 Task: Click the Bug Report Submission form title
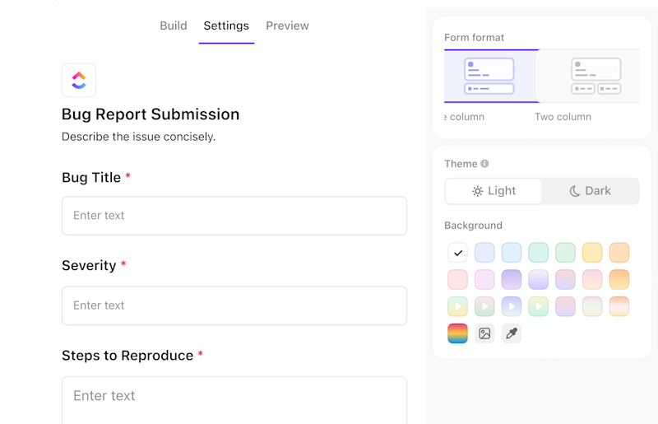click(x=151, y=114)
